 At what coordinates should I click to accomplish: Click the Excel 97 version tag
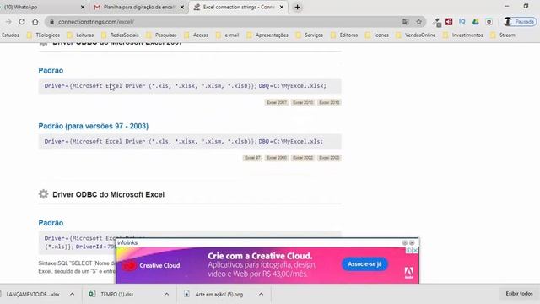click(252, 158)
